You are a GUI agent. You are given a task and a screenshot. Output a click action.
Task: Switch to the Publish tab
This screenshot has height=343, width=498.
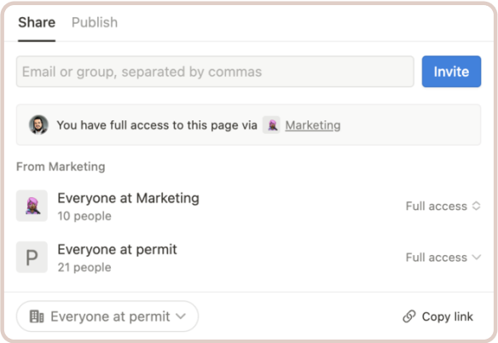(x=95, y=22)
